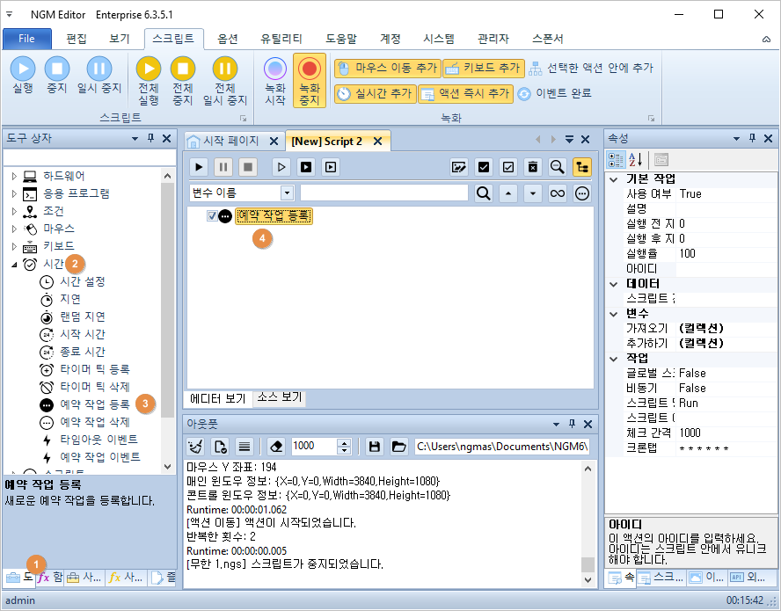Click the broom clean icon in output panel
781x611 pixels.
click(x=195, y=447)
